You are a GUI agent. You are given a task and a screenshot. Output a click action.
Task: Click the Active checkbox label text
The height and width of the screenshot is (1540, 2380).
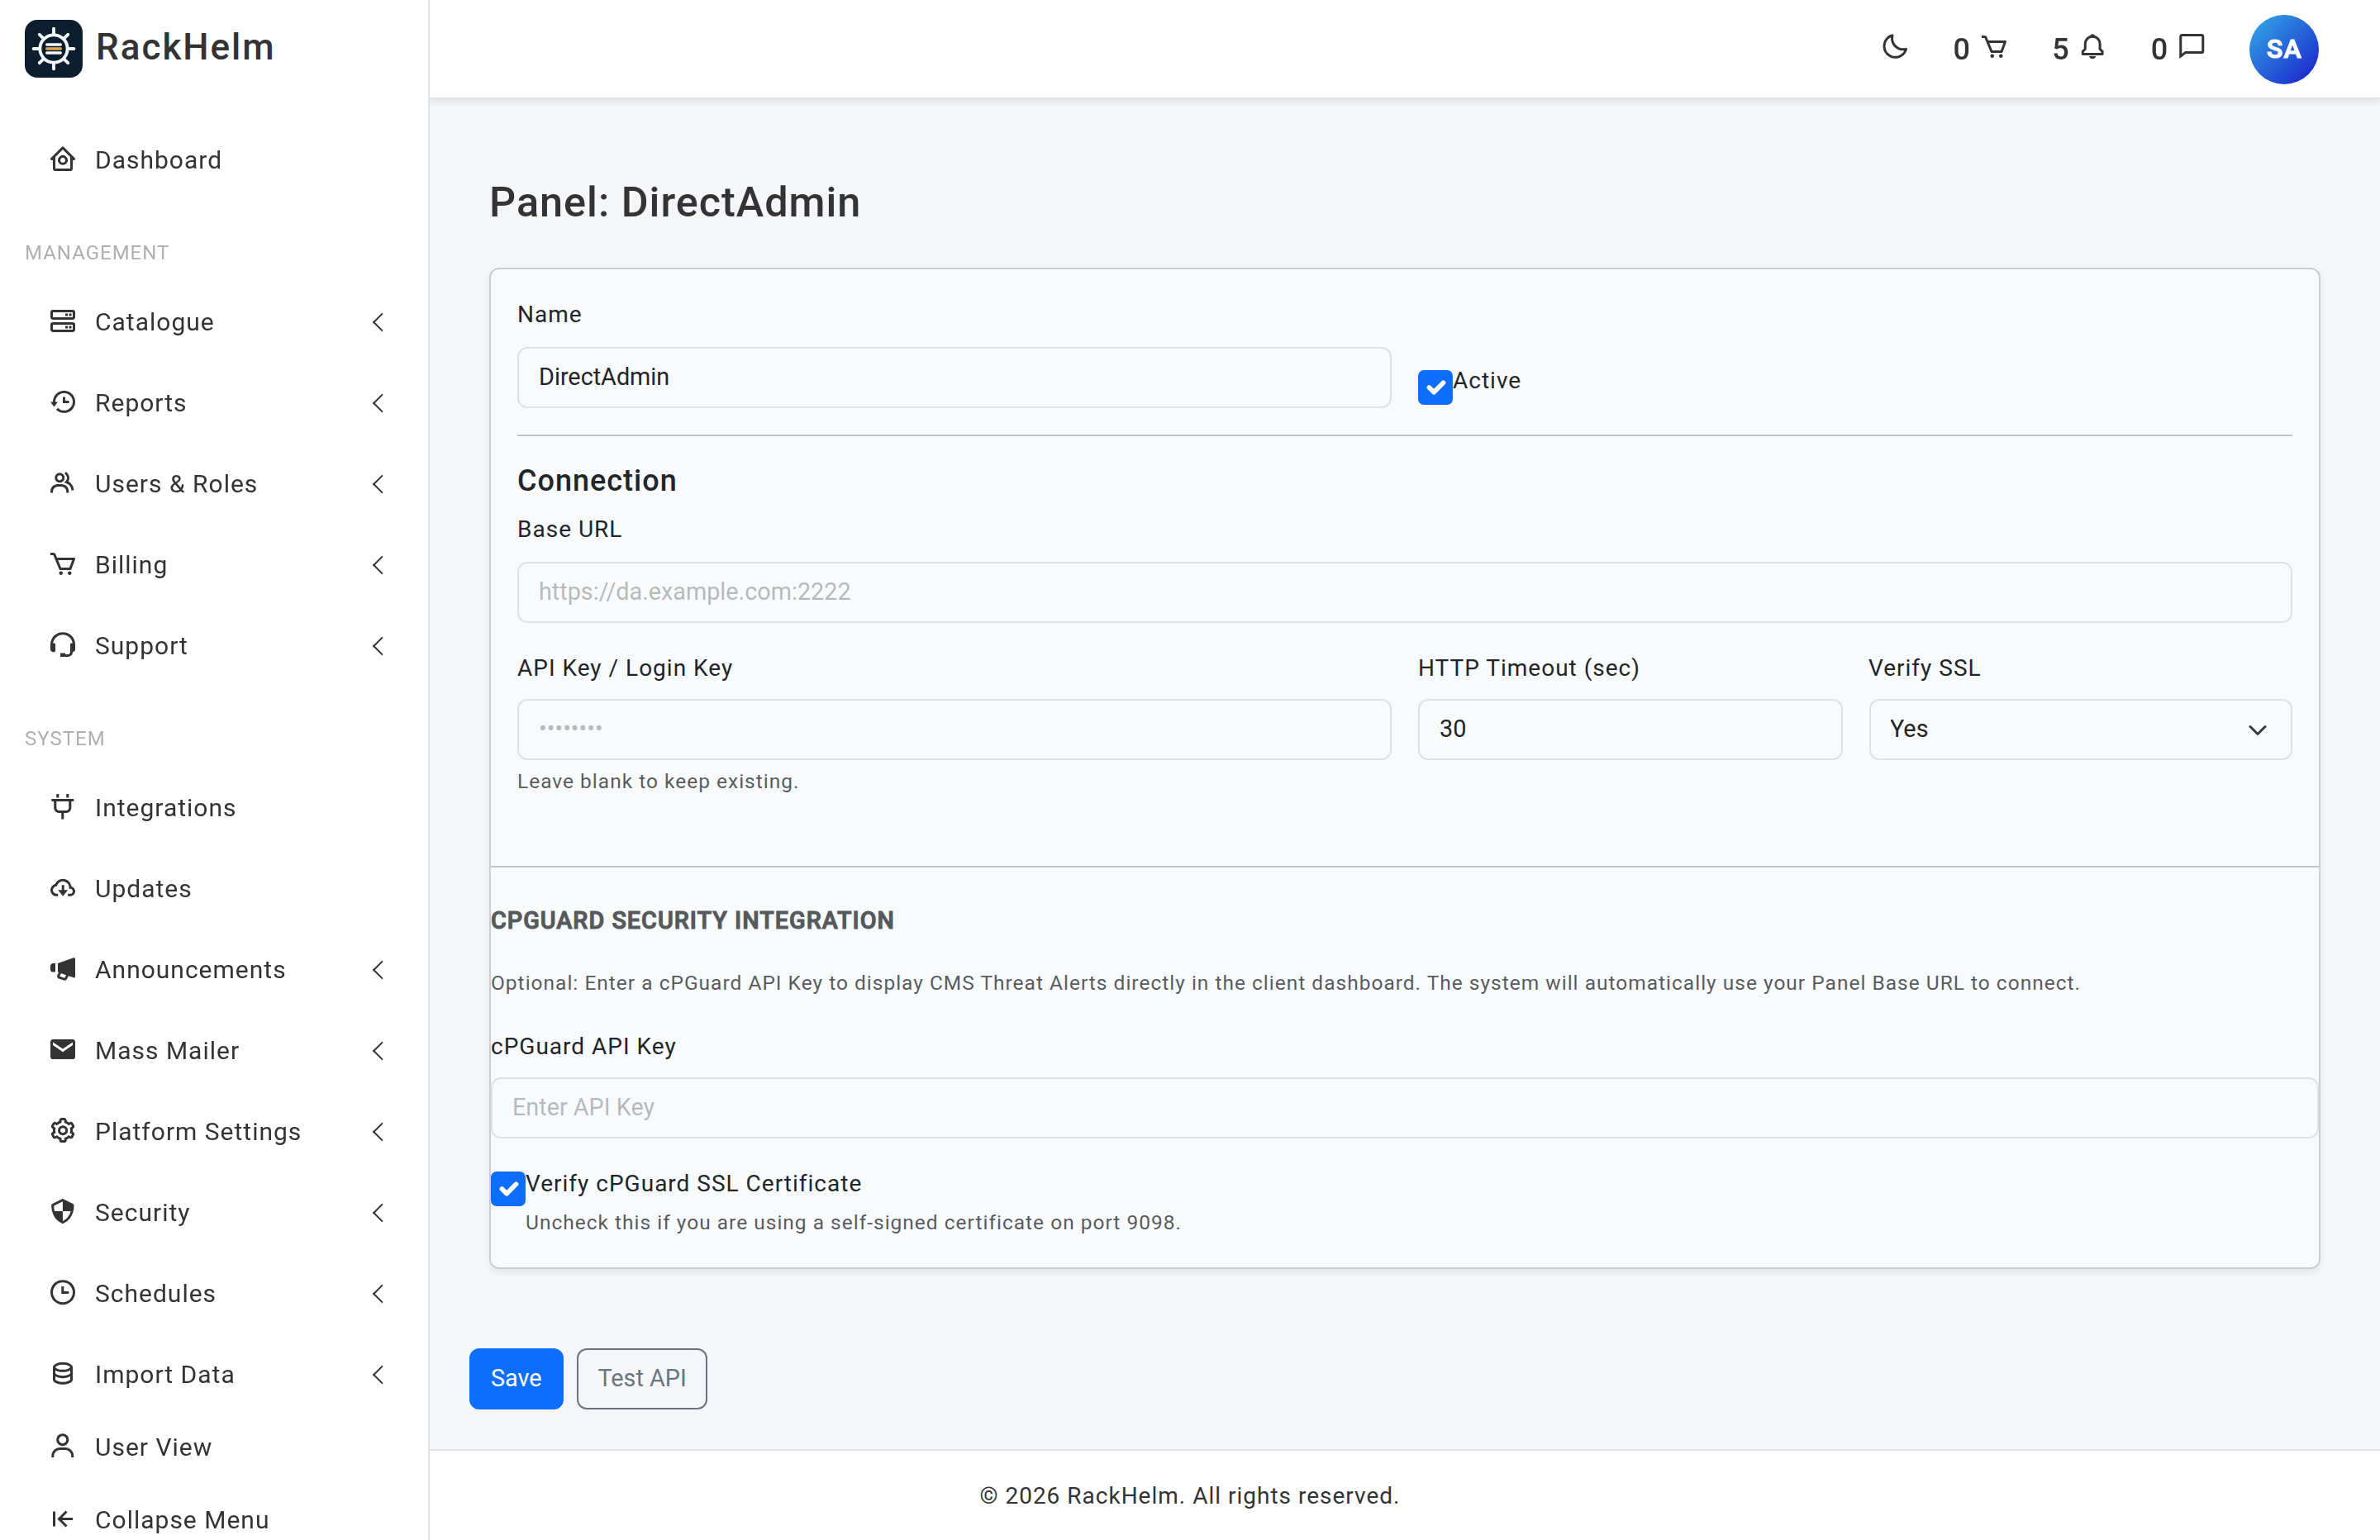(x=1486, y=380)
